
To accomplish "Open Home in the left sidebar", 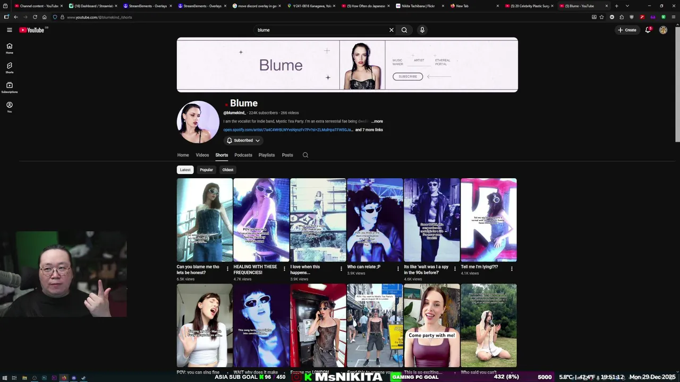I will click(x=9, y=48).
